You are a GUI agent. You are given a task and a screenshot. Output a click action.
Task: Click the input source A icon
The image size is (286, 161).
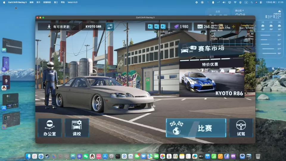[x=246, y=2]
